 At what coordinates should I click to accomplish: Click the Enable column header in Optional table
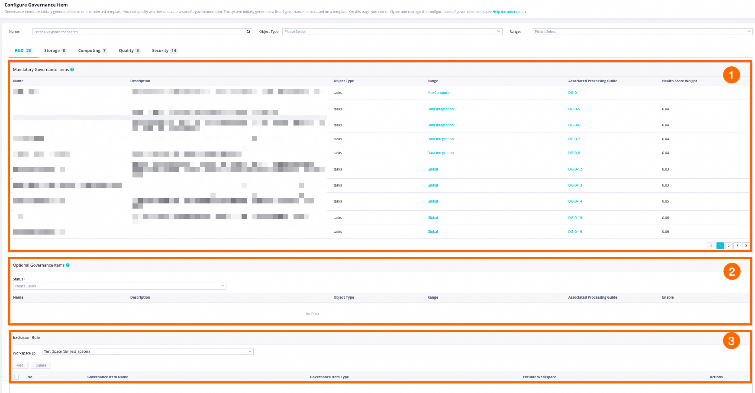(668, 297)
